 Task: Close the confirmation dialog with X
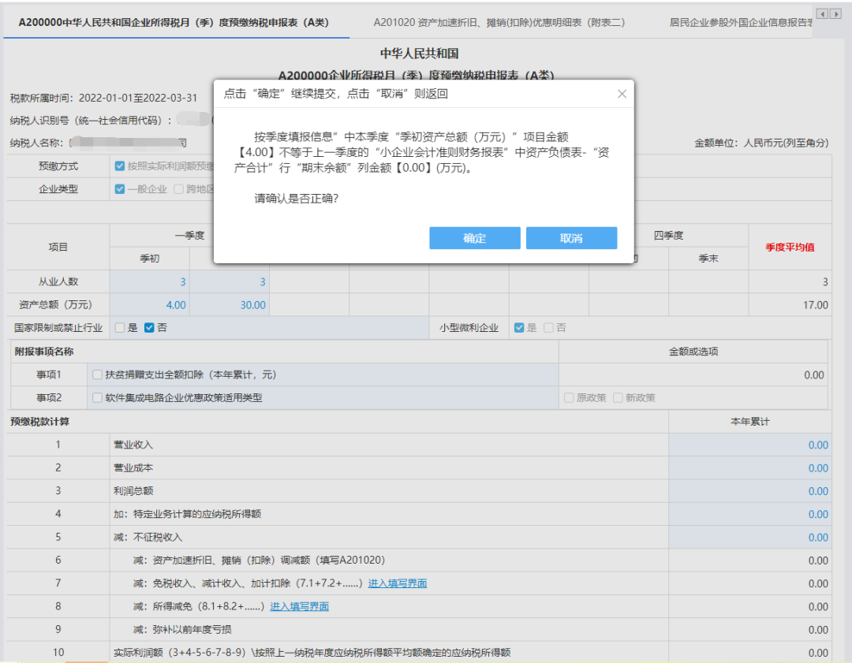click(622, 94)
